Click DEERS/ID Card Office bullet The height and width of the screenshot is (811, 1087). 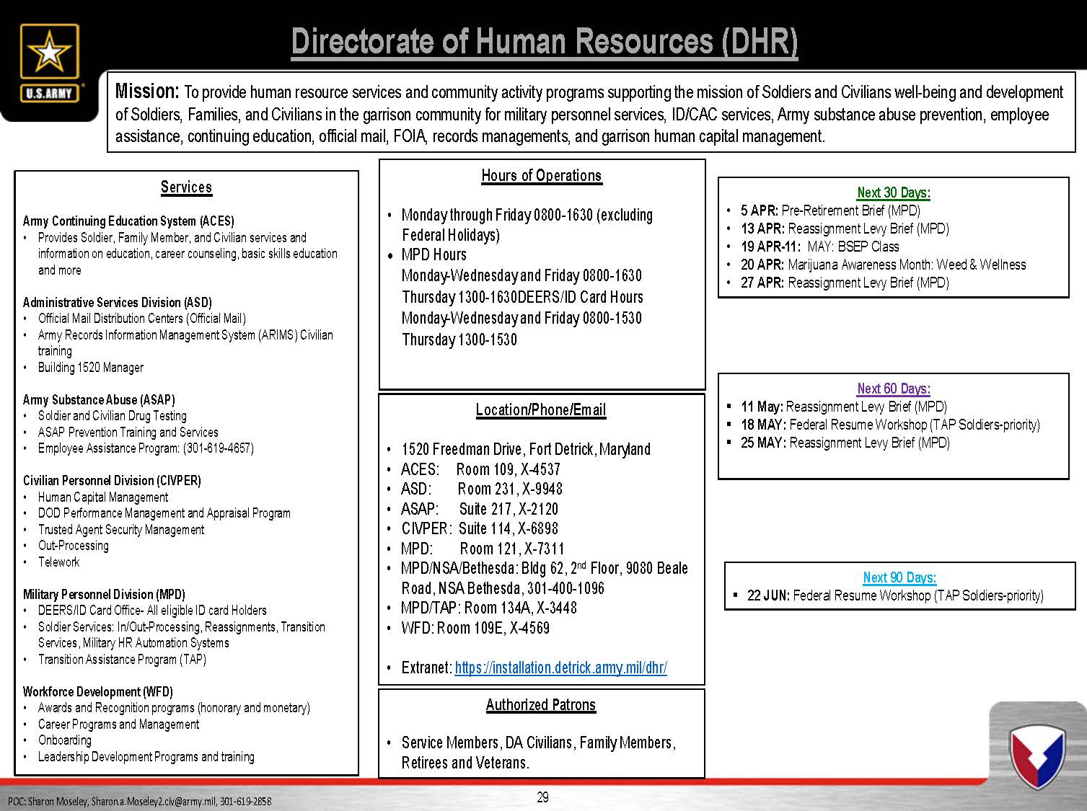[x=152, y=611]
